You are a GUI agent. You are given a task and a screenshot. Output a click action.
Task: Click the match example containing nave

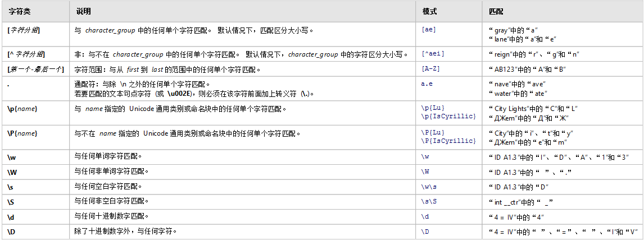tap(517, 84)
